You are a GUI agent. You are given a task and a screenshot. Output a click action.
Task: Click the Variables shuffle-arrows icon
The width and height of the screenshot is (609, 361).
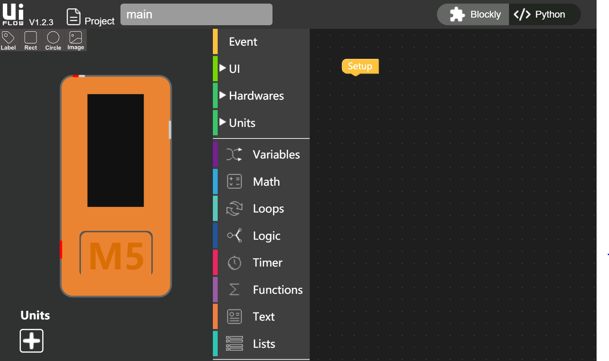click(x=234, y=154)
